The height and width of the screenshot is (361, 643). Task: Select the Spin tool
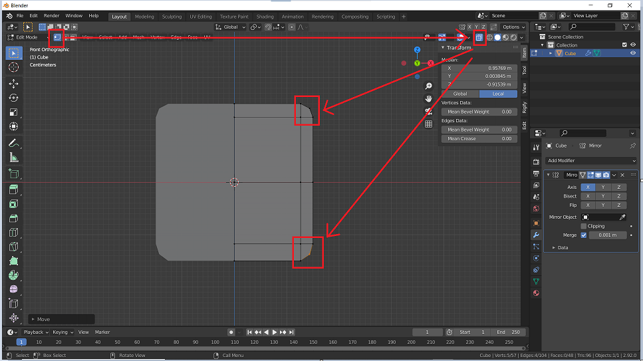pyautogui.click(x=13, y=275)
